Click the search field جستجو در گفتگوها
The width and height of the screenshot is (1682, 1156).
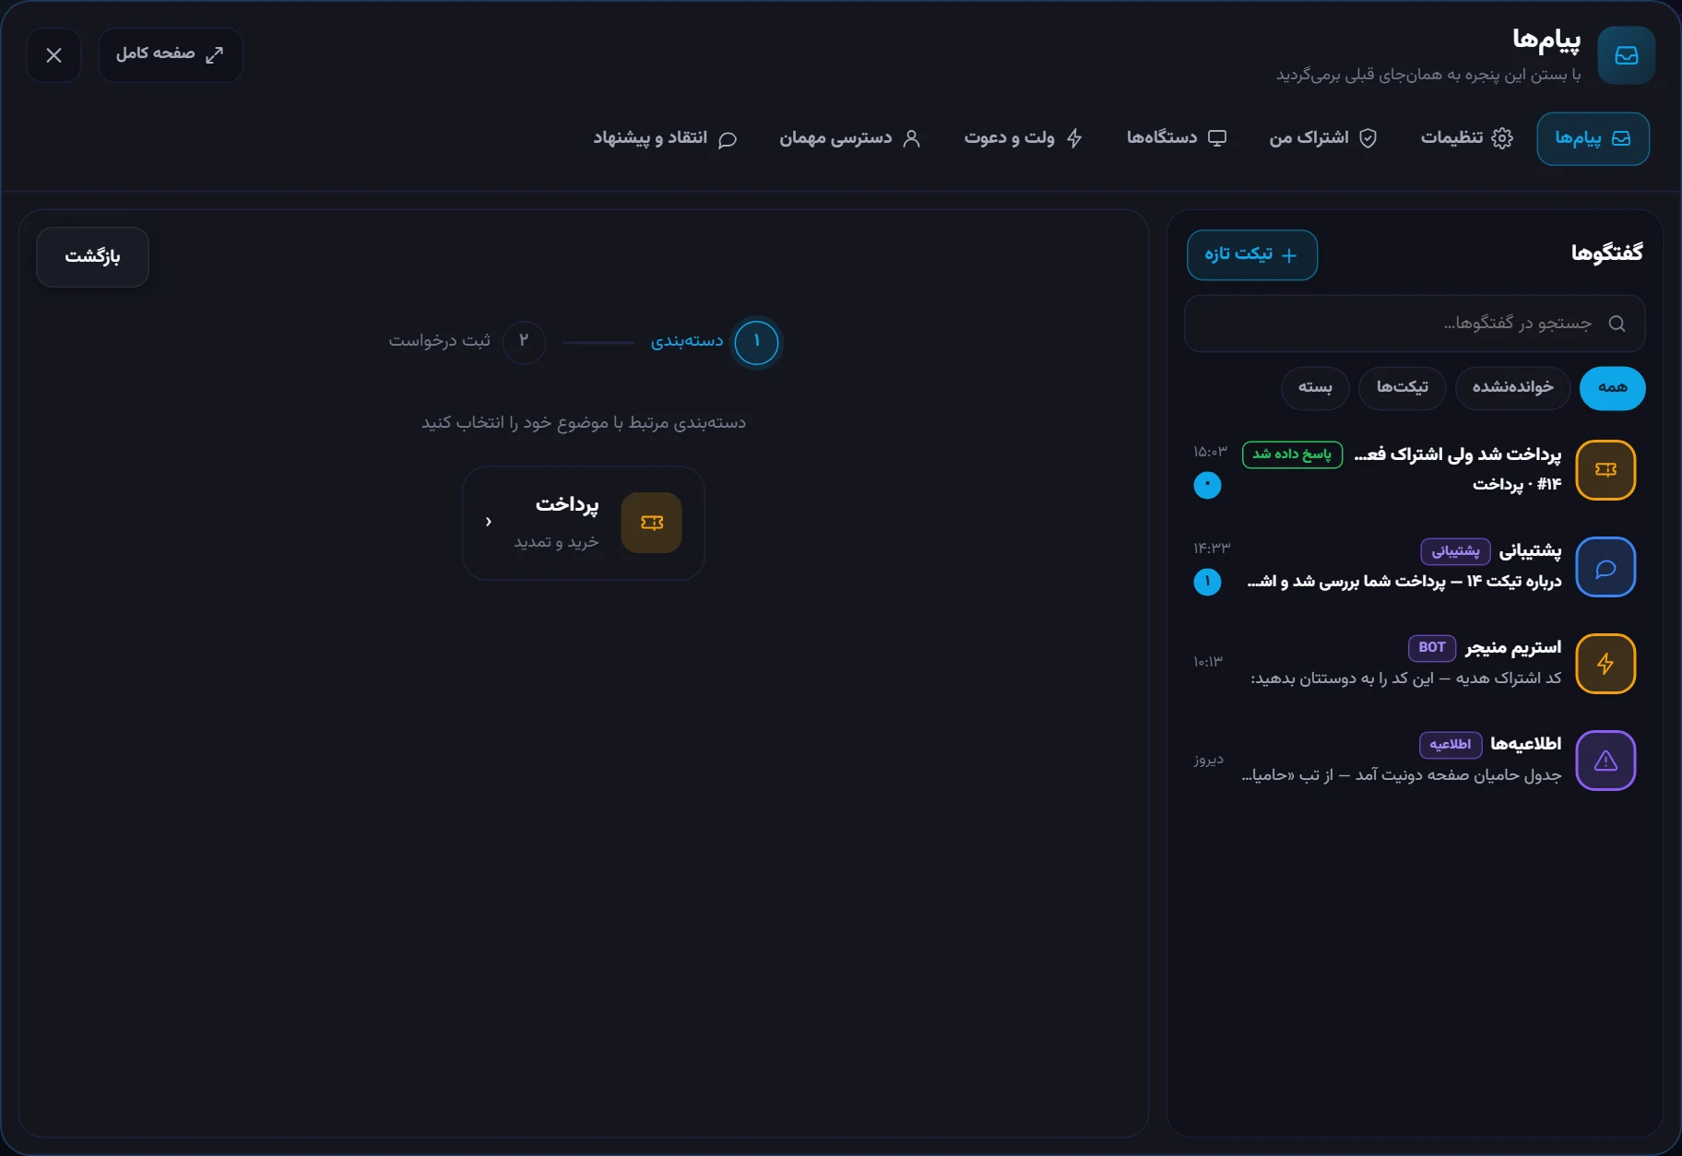tap(1415, 324)
